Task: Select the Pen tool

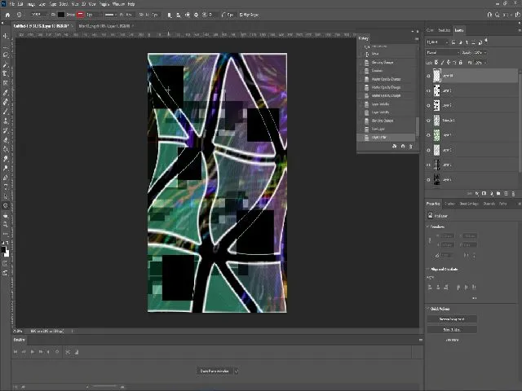Action: coord(6,178)
